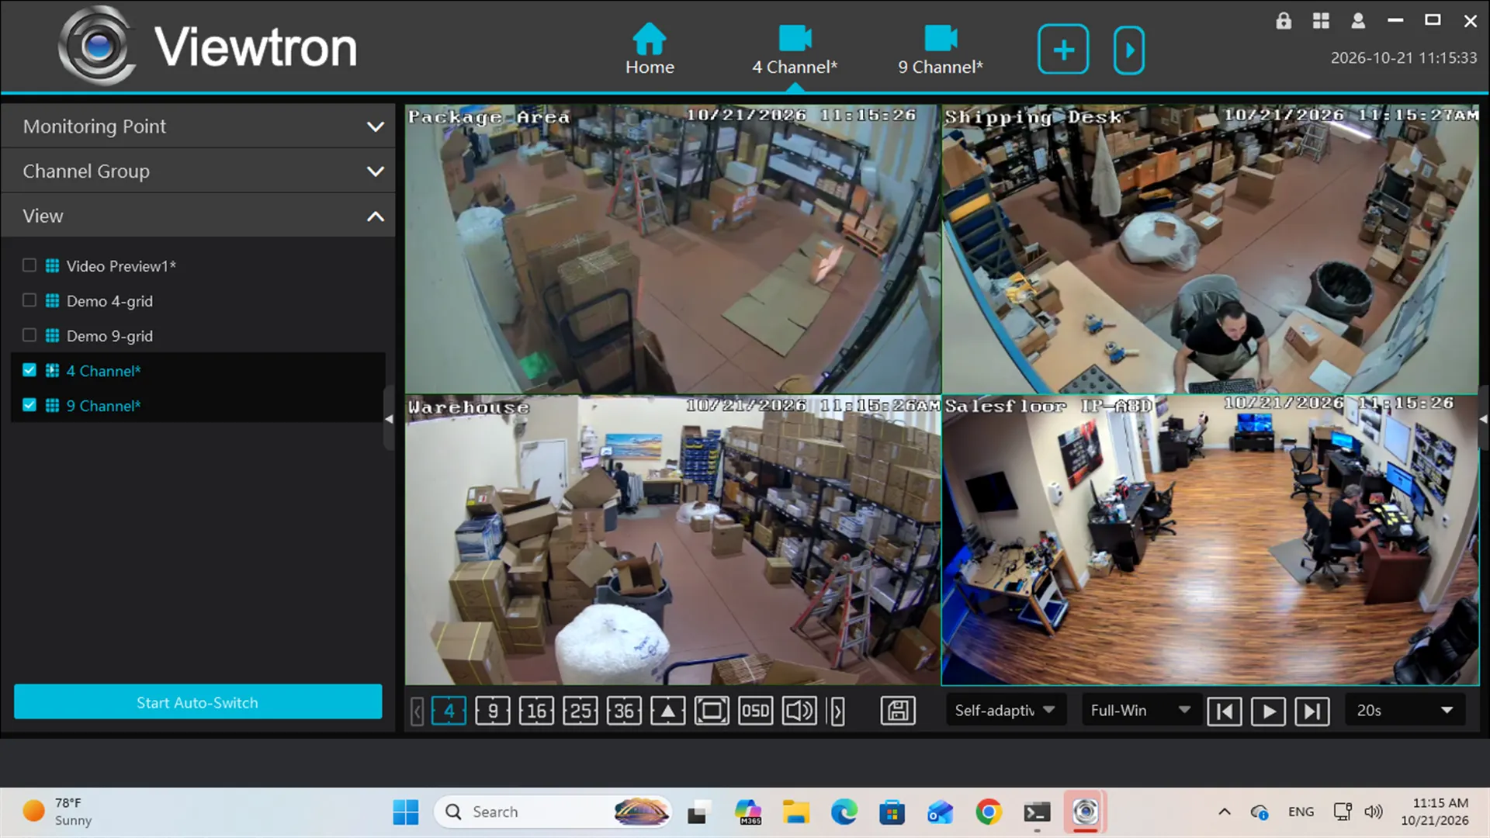Select the 16-window grid layout
Viewport: 1490px width, 838px height.
click(x=536, y=711)
